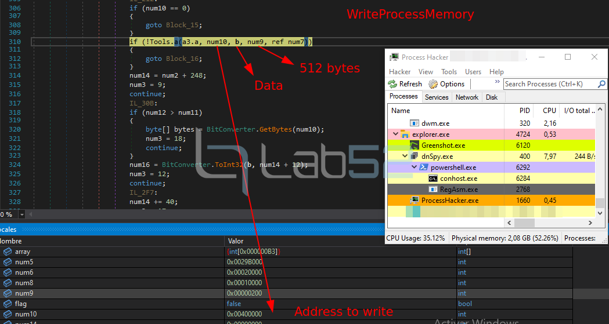
Task: Open Options via the gear icon
Action: [x=433, y=84]
